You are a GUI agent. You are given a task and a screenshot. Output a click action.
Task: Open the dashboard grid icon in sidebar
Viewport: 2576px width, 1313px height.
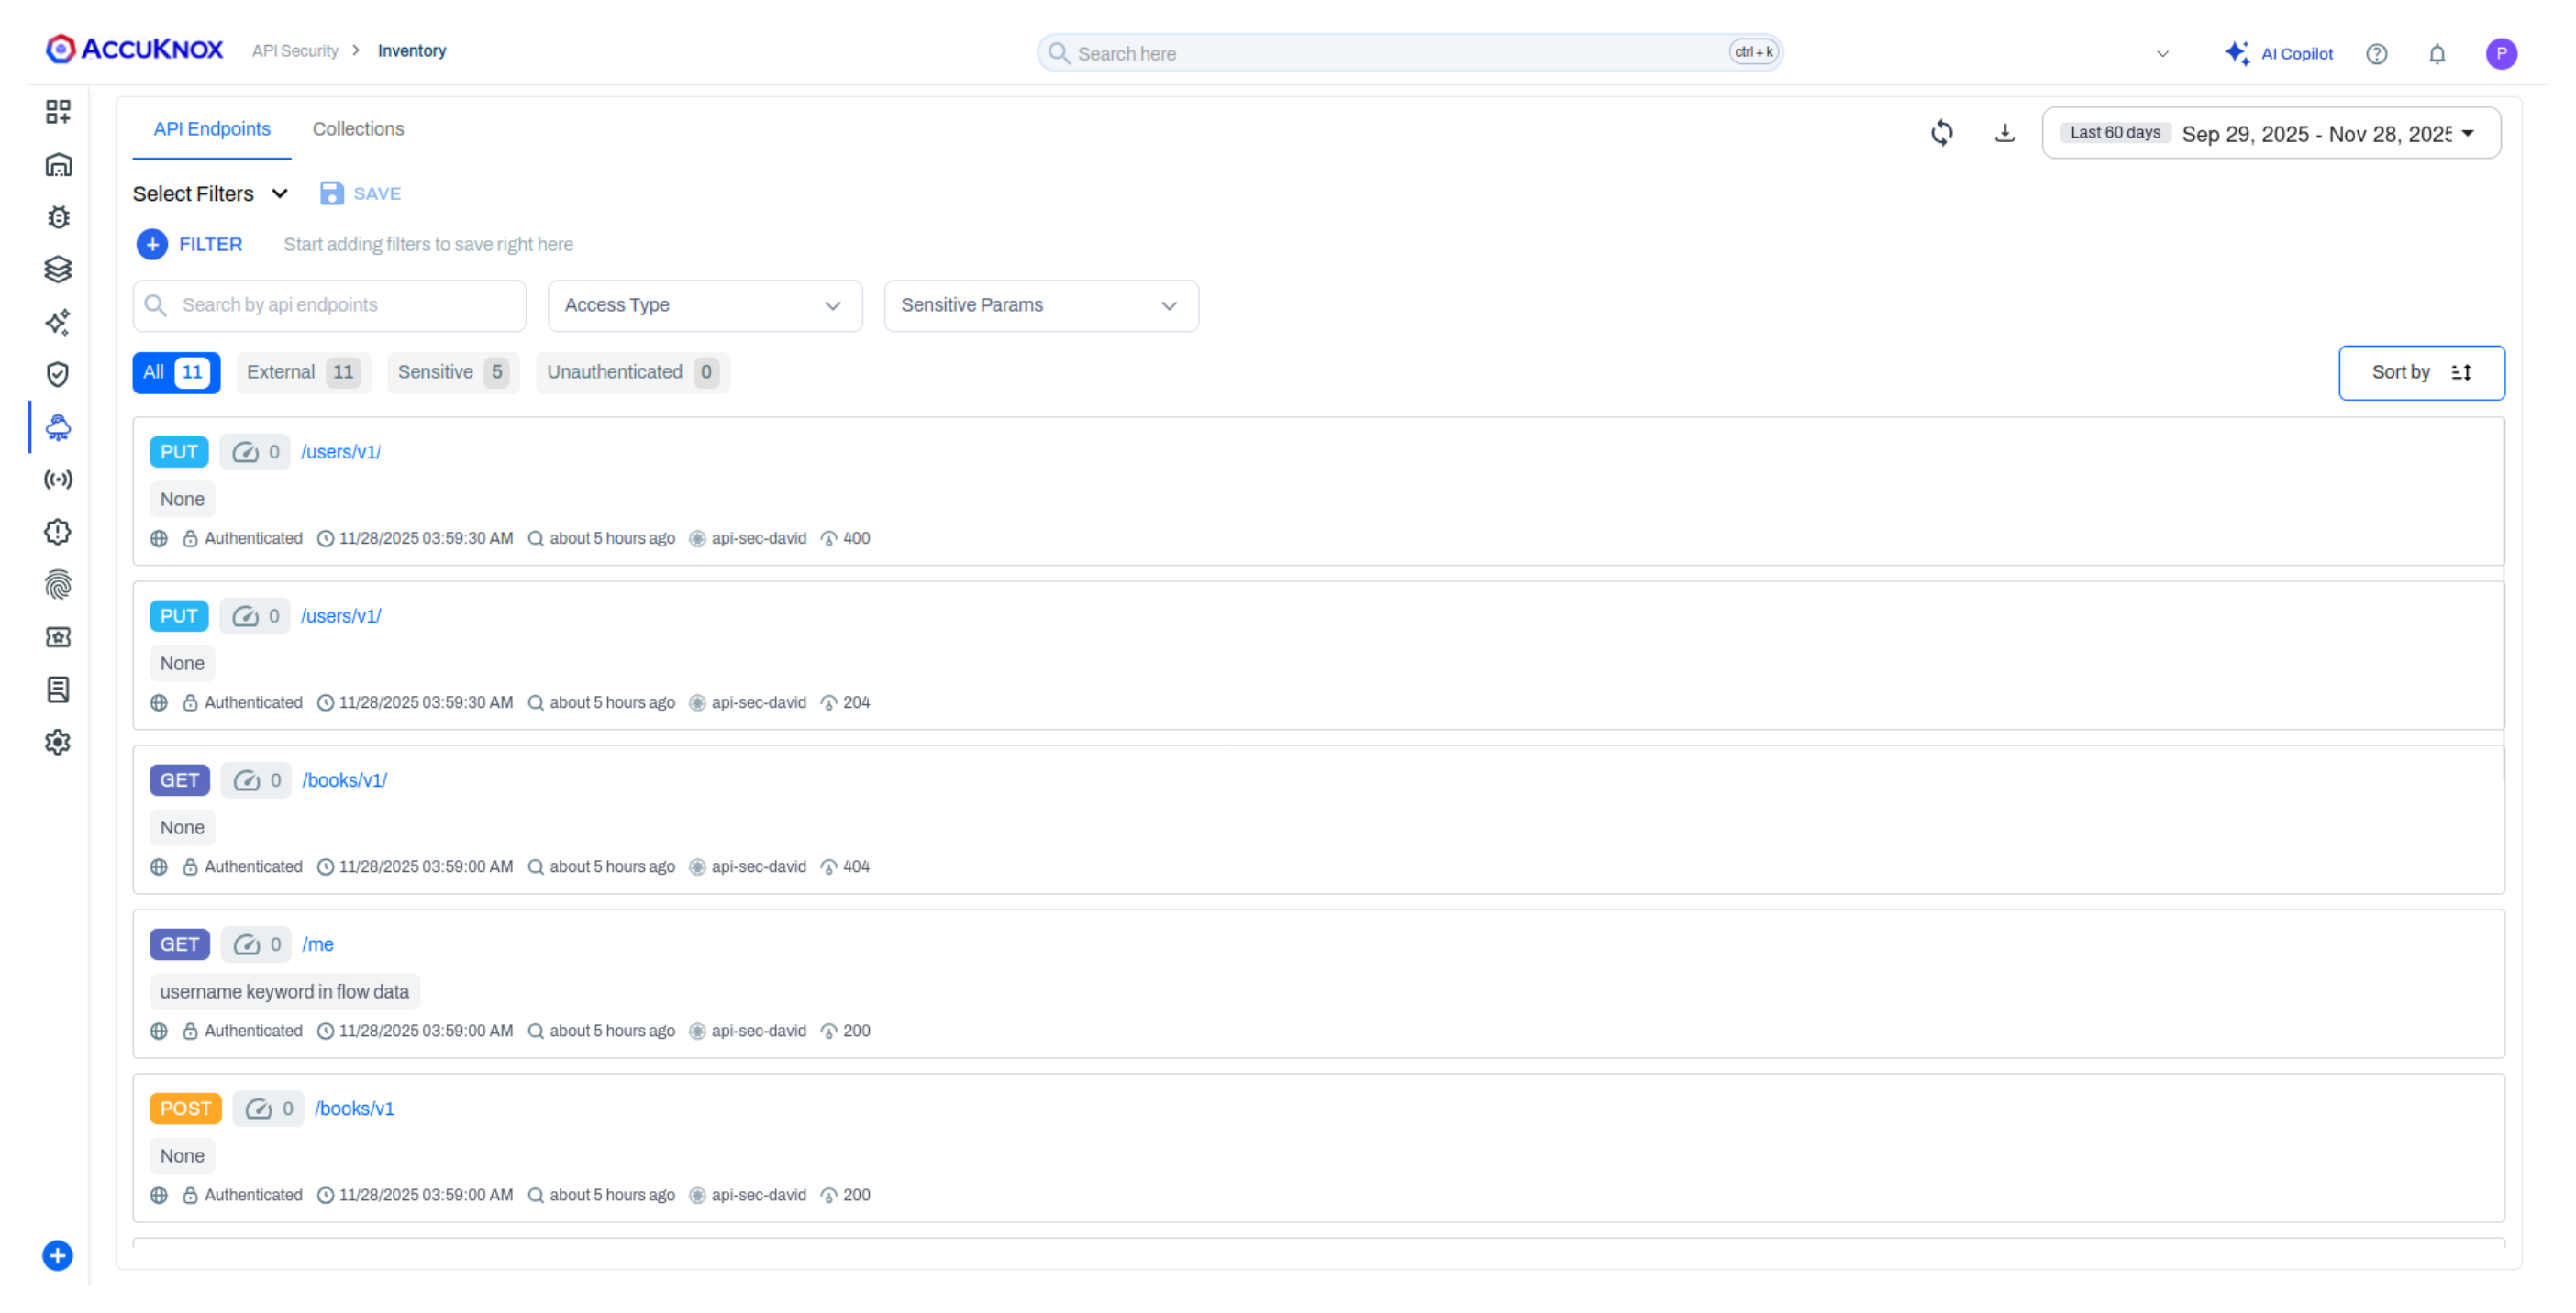click(58, 111)
